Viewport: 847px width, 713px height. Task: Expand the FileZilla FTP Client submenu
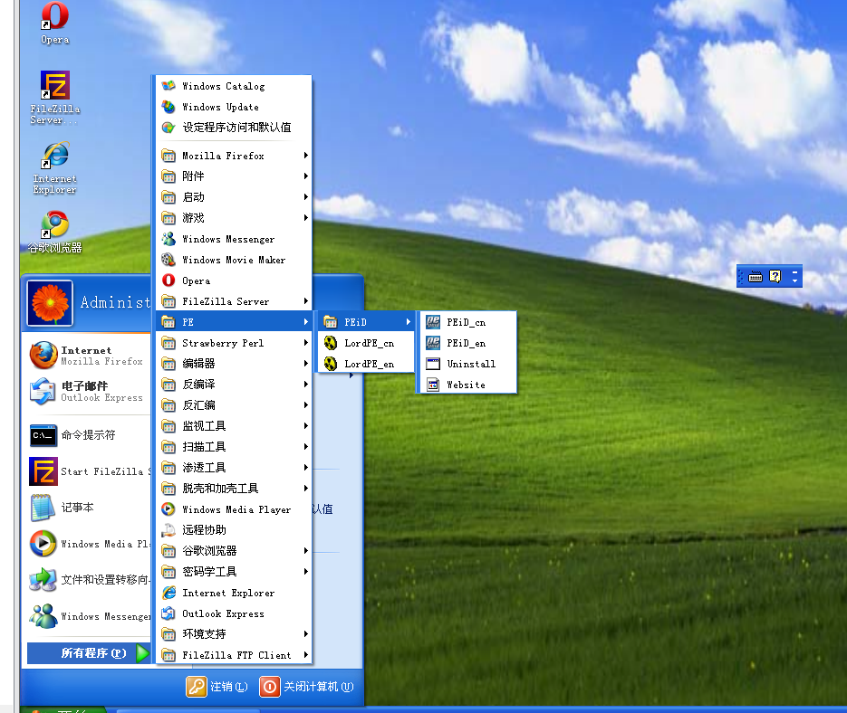[234, 655]
